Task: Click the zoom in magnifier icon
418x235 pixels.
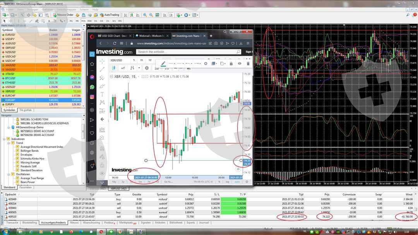Action: point(145,15)
